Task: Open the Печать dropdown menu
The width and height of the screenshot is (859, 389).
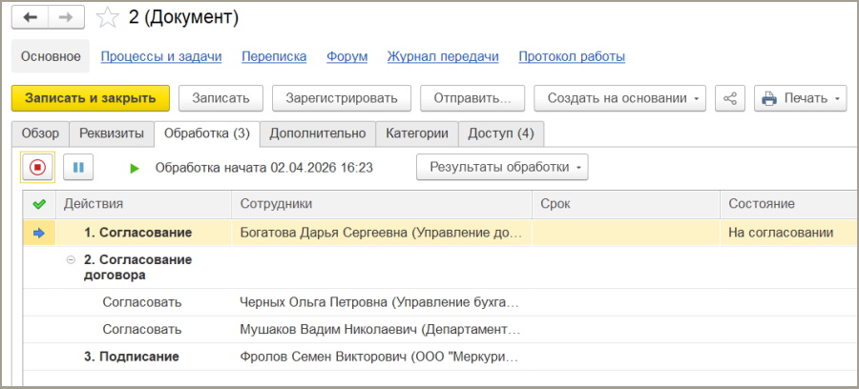Action: 801,98
